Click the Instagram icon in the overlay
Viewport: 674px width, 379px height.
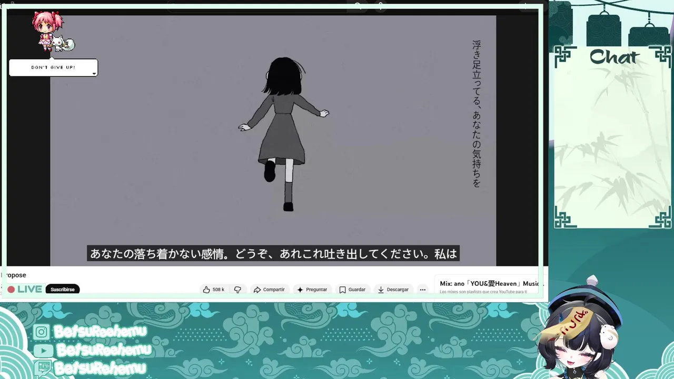(41, 332)
